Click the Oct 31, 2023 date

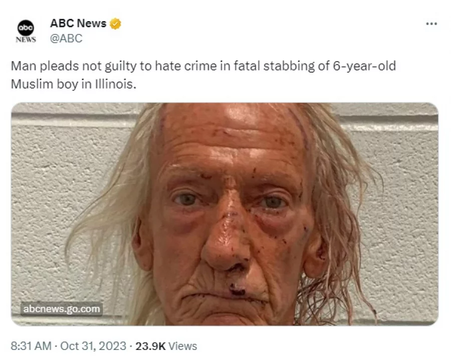93,346
